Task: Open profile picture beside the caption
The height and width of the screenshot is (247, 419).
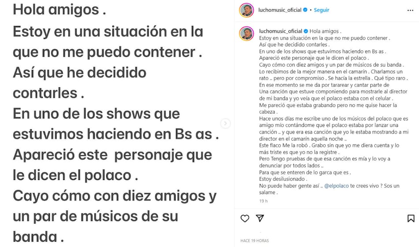Action: (247, 34)
